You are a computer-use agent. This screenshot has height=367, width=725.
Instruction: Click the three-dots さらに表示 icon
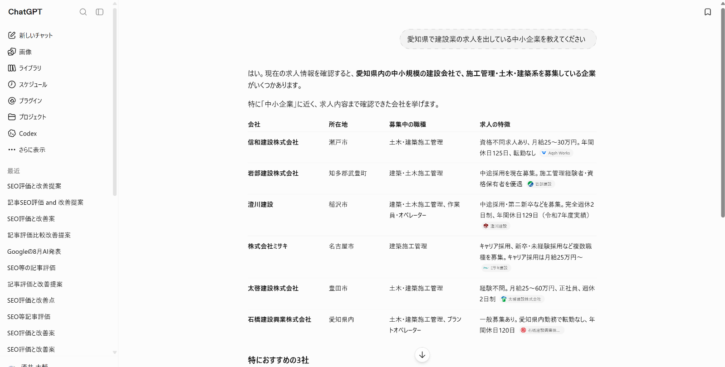tap(12, 150)
